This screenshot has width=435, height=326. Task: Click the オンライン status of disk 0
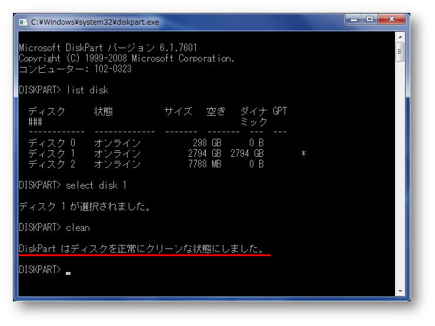pyautogui.click(x=118, y=143)
